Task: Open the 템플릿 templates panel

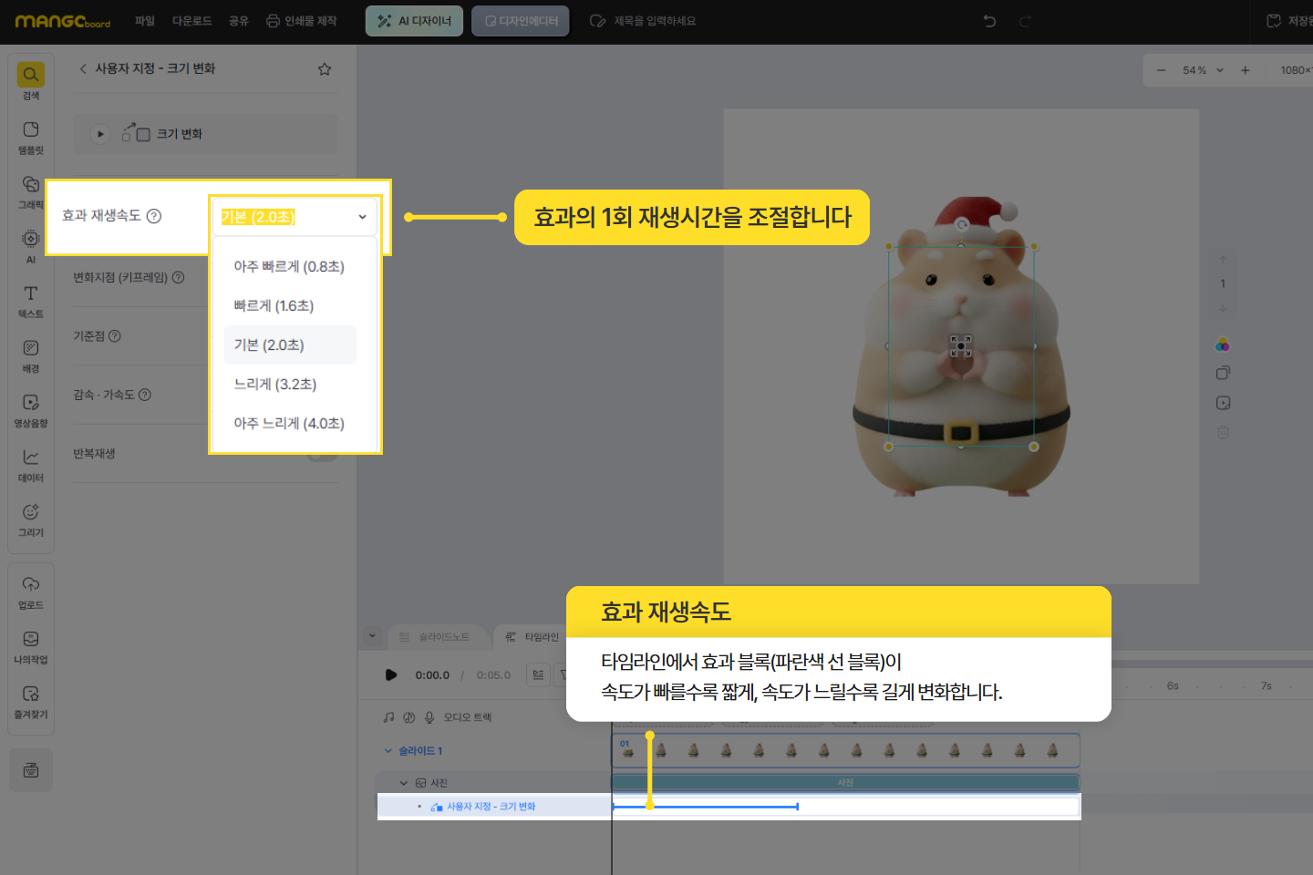Action: [31, 136]
